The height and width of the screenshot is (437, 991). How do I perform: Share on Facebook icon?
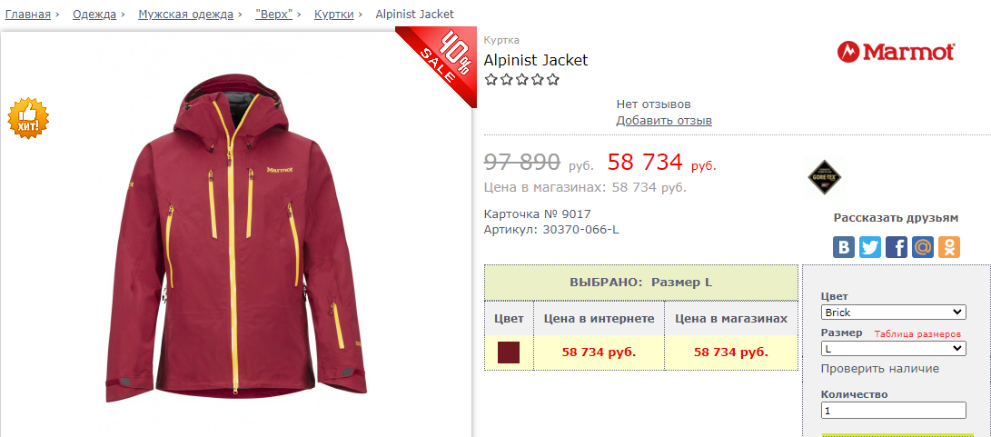[897, 246]
